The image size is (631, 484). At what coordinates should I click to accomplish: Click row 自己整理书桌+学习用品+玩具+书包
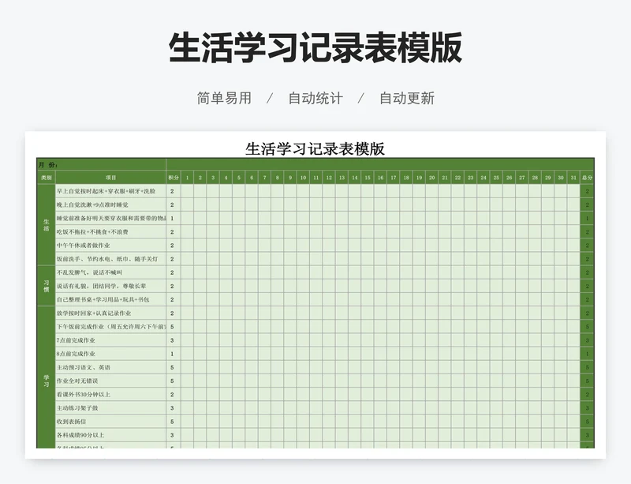pyautogui.click(x=110, y=299)
